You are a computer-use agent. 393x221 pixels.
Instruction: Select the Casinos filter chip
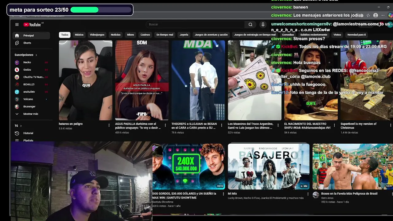point(145,35)
